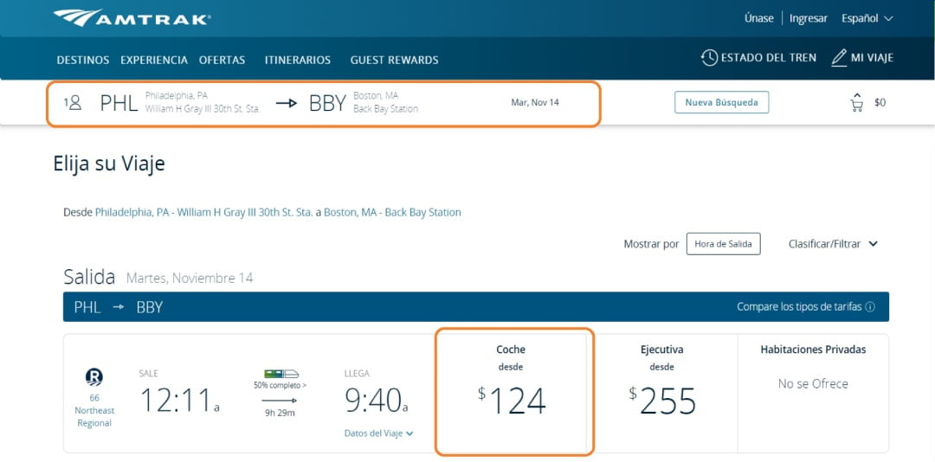Click Hora de Salida button
This screenshot has height=462, width=935.
[x=723, y=244]
